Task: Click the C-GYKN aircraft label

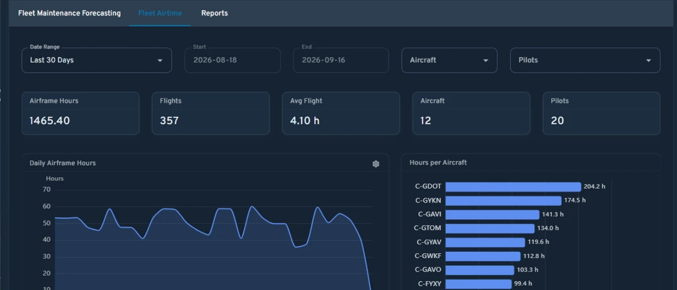Action: click(x=428, y=200)
